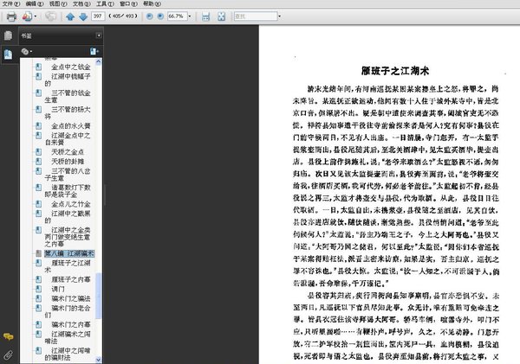The height and width of the screenshot is (364, 520).
Task: Click the scrolling page fit-width icon
Action: point(205,16)
